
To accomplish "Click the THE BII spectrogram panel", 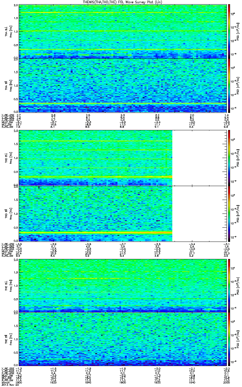I will [x=123, y=339].
